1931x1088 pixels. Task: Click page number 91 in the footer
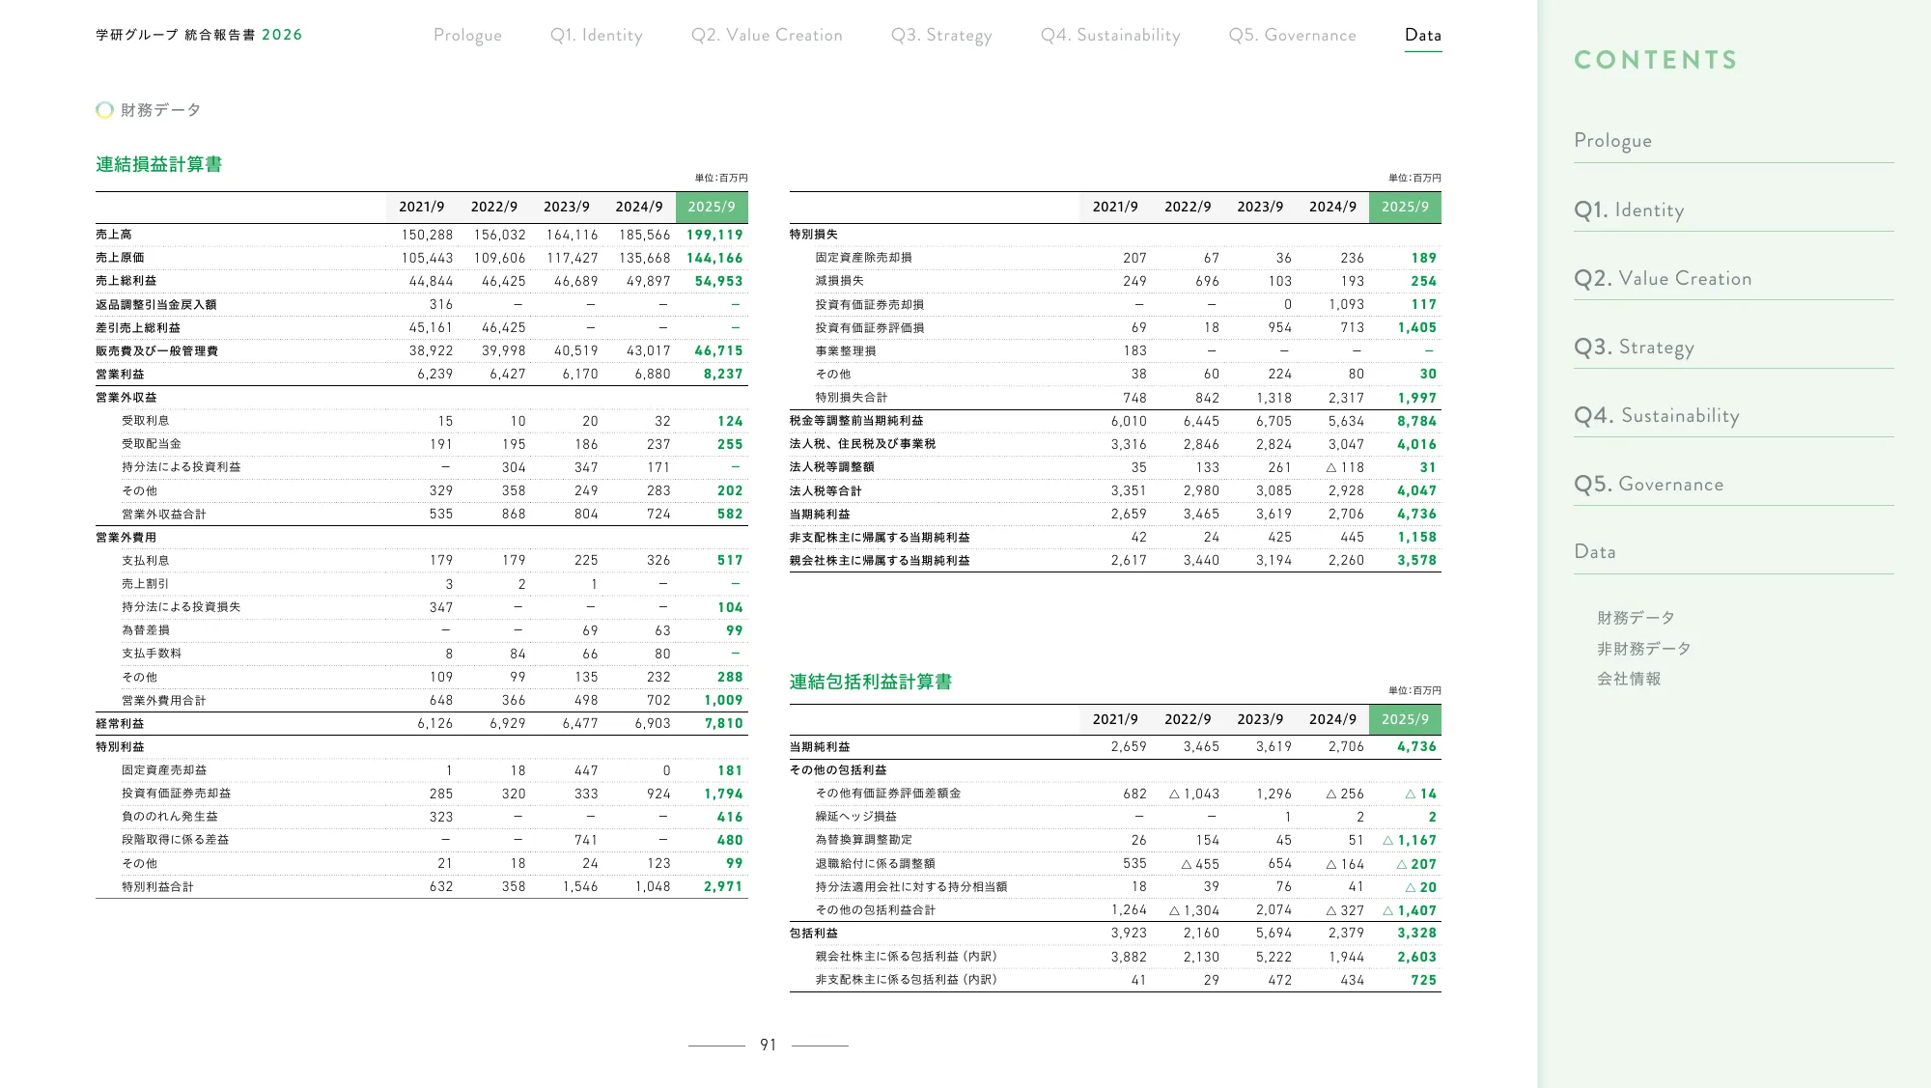point(769,1045)
